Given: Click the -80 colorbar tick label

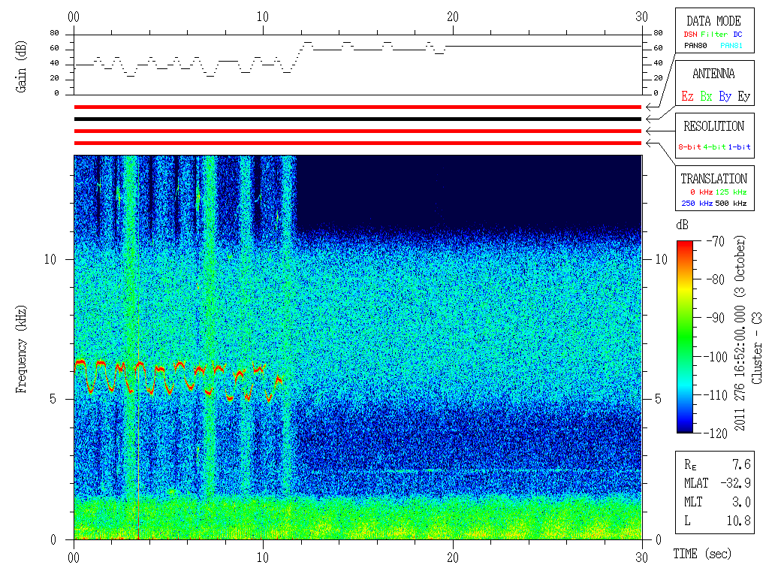Looking at the screenshot, I should coord(716,279).
